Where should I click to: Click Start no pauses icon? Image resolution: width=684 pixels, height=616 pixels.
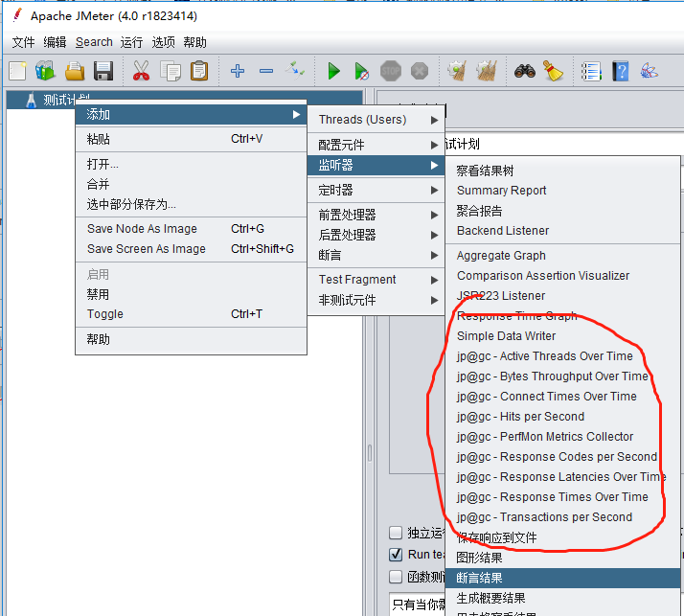click(361, 71)
